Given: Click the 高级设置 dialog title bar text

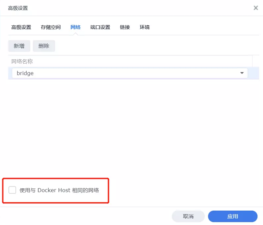Looking at the screenshot, I should point(18,8).
